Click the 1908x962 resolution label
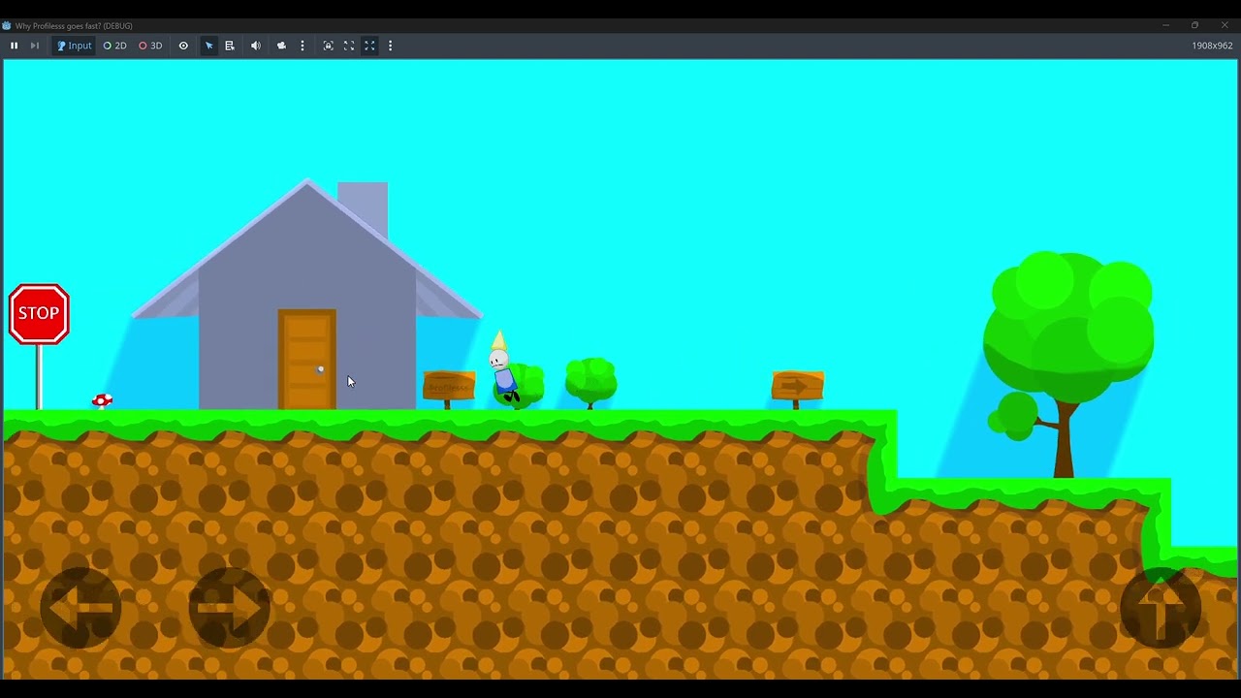Viewport: 1241px width, 698px height. click(x=1212, y=46)
